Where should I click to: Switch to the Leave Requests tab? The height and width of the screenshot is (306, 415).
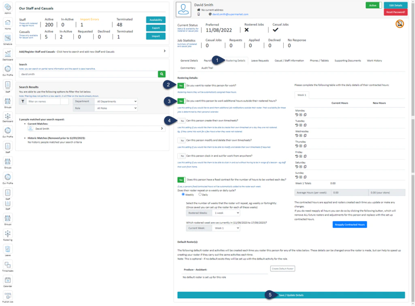pyautogui.click(x=260, y=61)
